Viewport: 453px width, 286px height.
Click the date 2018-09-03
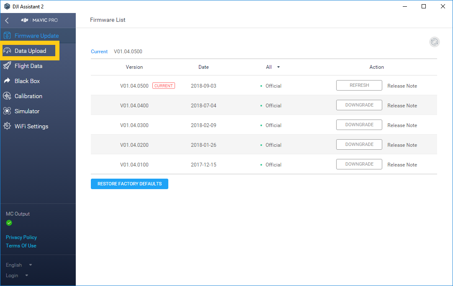pos(203,86)
